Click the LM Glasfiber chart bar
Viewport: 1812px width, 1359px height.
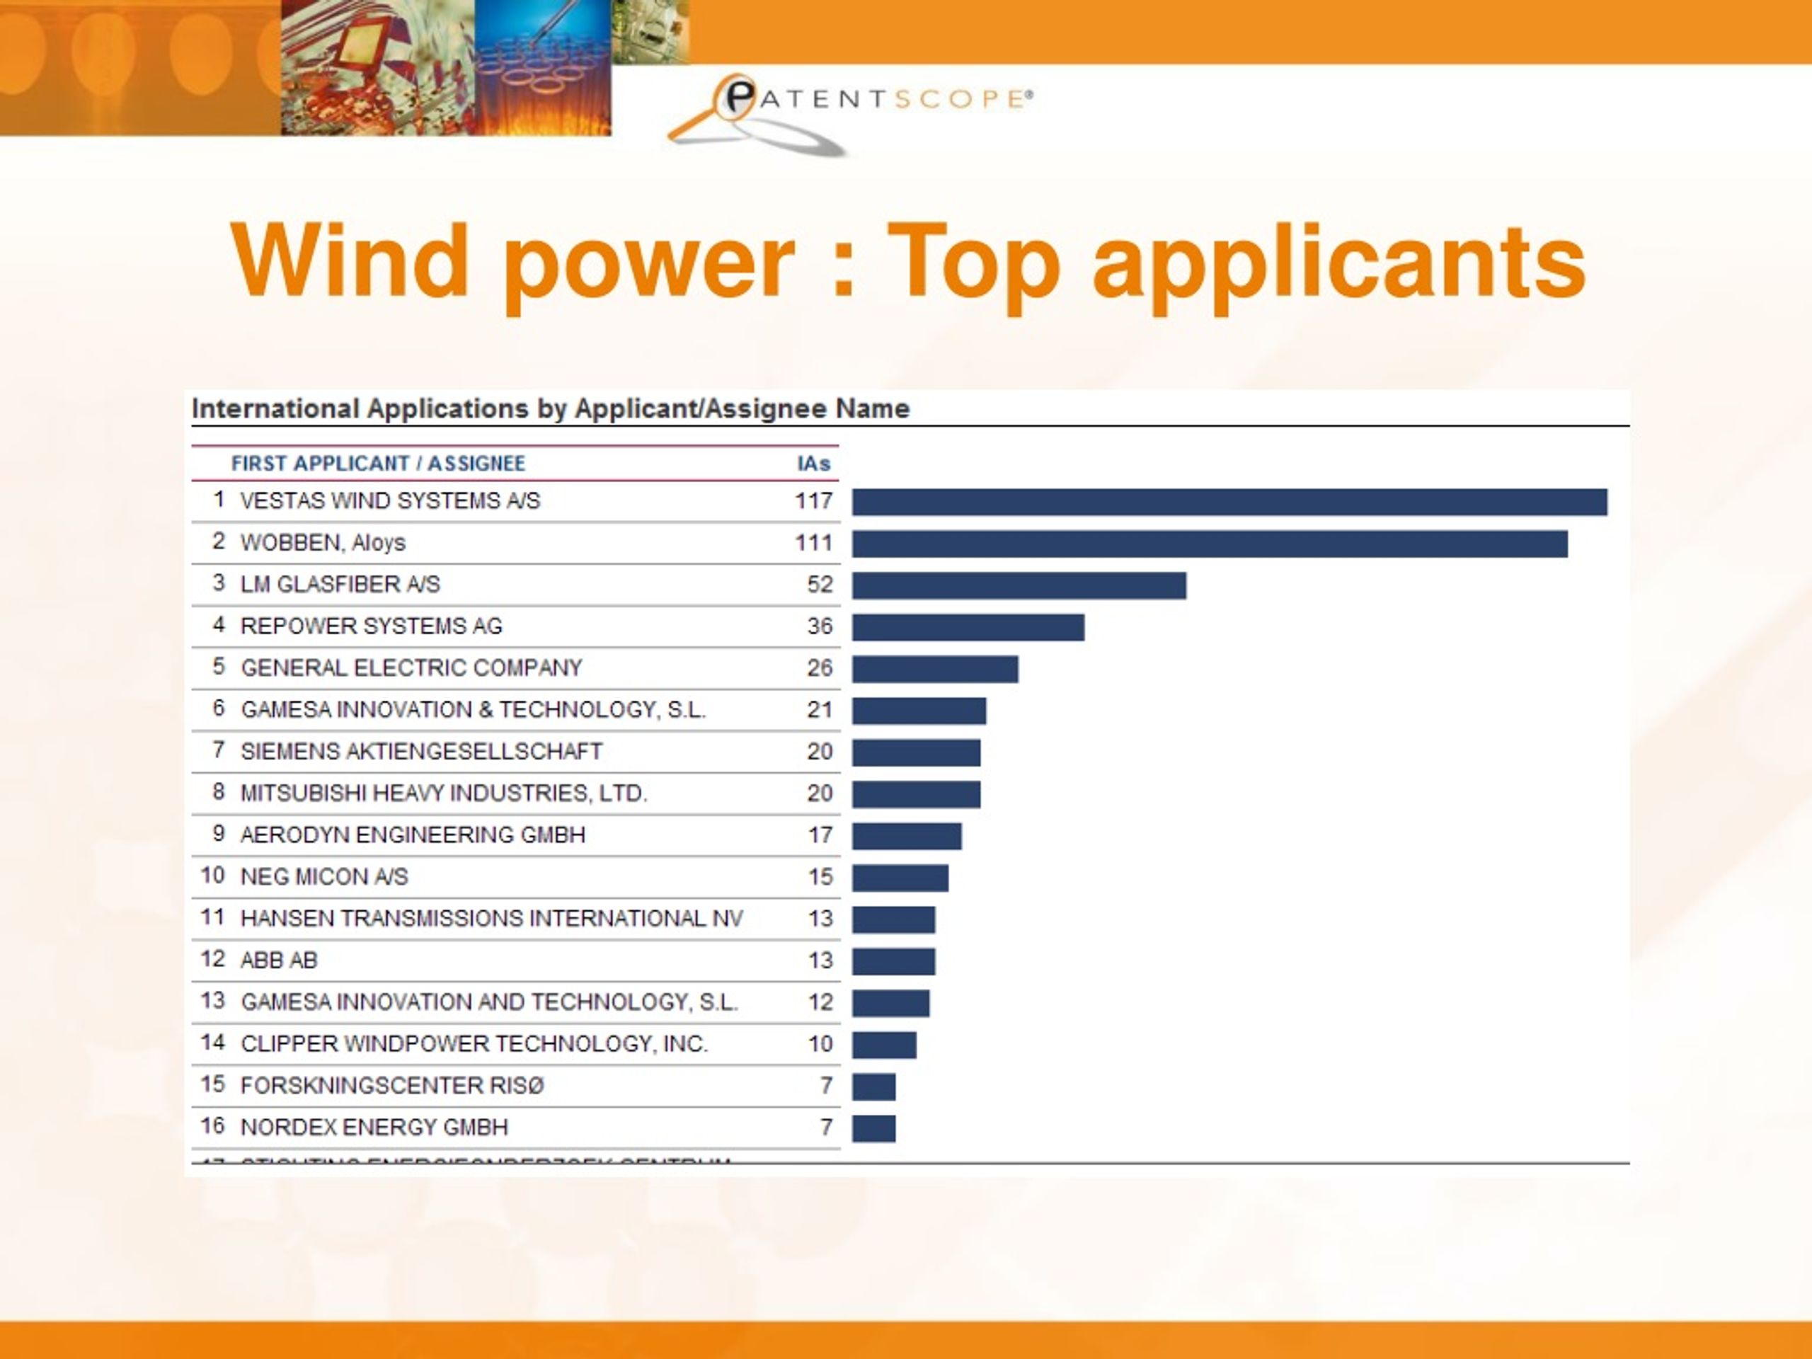point(1019,585)
